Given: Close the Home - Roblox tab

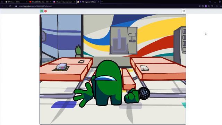Looking at the screenshot, I should click(x=26, y=2).
